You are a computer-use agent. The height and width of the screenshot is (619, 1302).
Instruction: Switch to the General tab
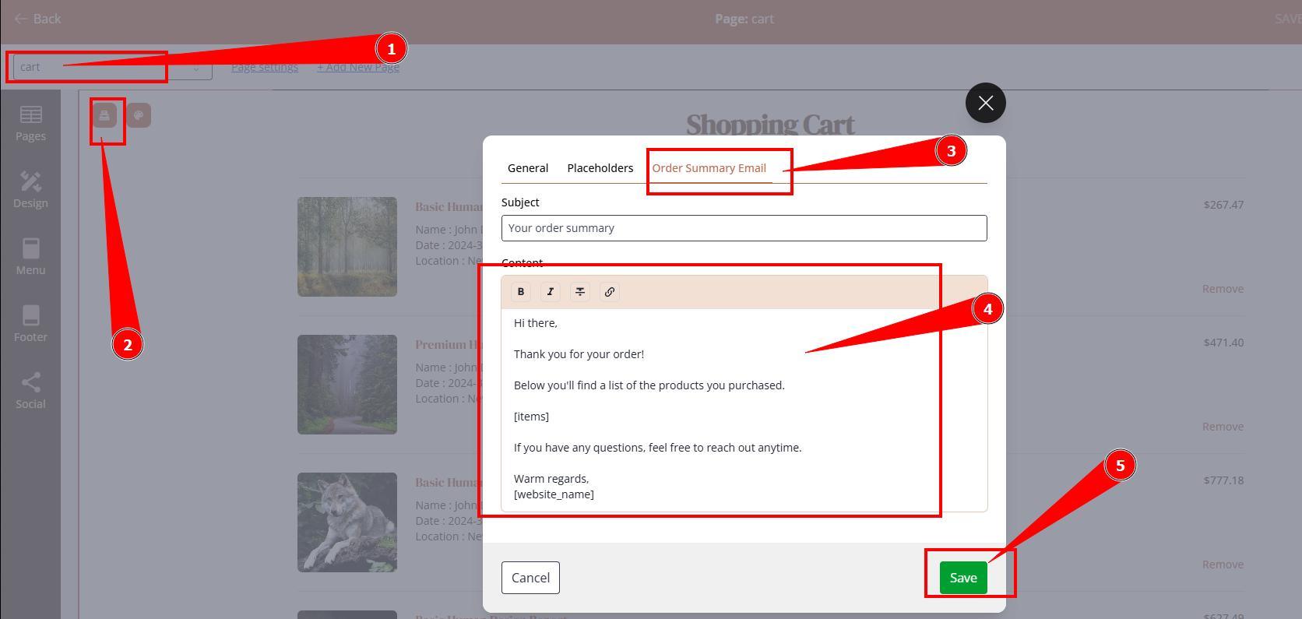[528, 168]
